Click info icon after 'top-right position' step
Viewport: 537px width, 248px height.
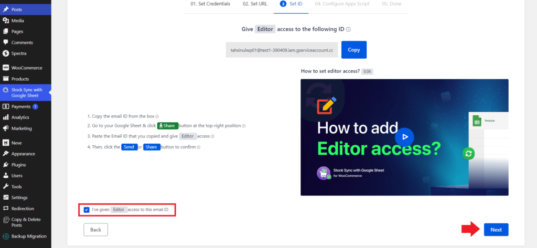(x=244, y=126)
